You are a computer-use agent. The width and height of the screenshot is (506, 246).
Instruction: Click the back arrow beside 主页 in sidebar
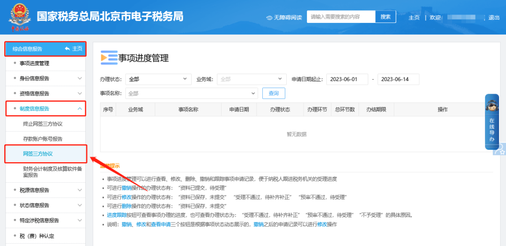(x=67, y=49)
